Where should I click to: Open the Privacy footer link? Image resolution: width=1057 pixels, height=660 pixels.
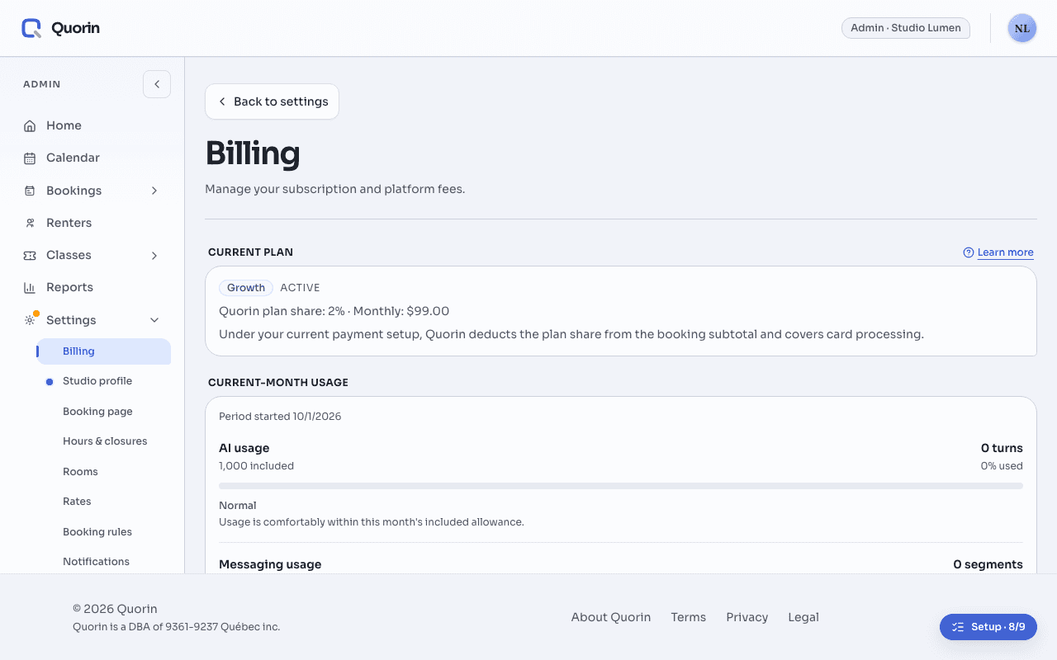[x=747, y=617]
